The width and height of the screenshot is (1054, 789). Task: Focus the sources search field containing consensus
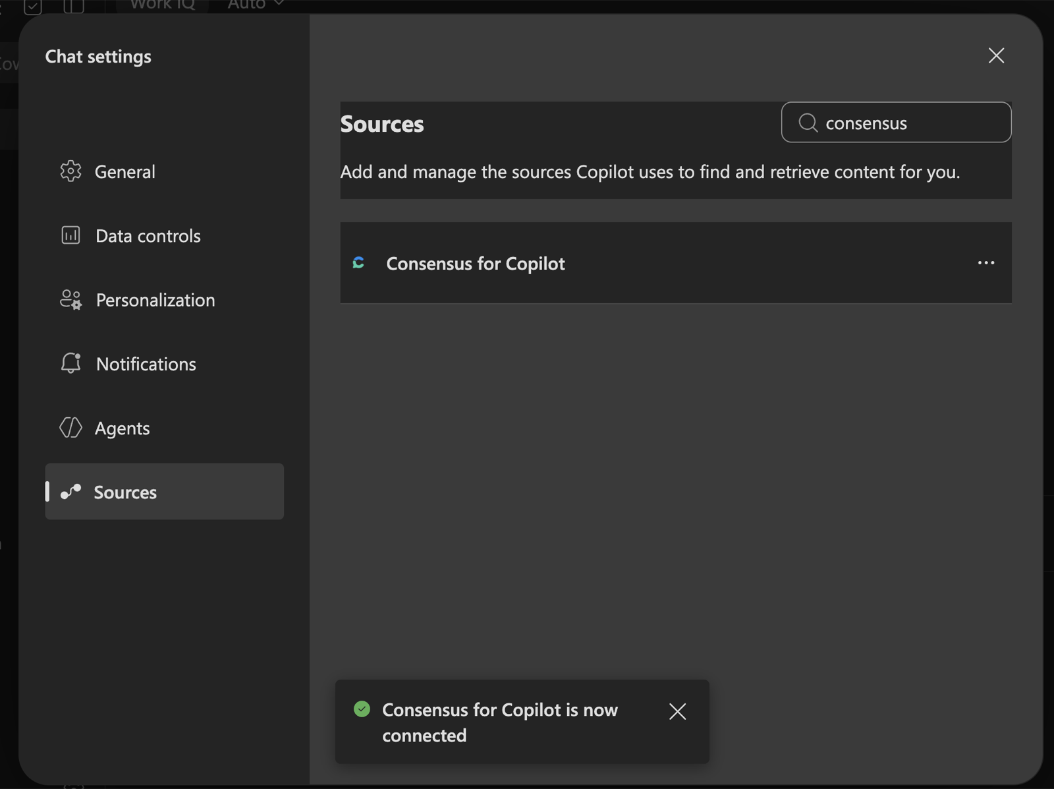pyautogui.click(x=896, y=123)
